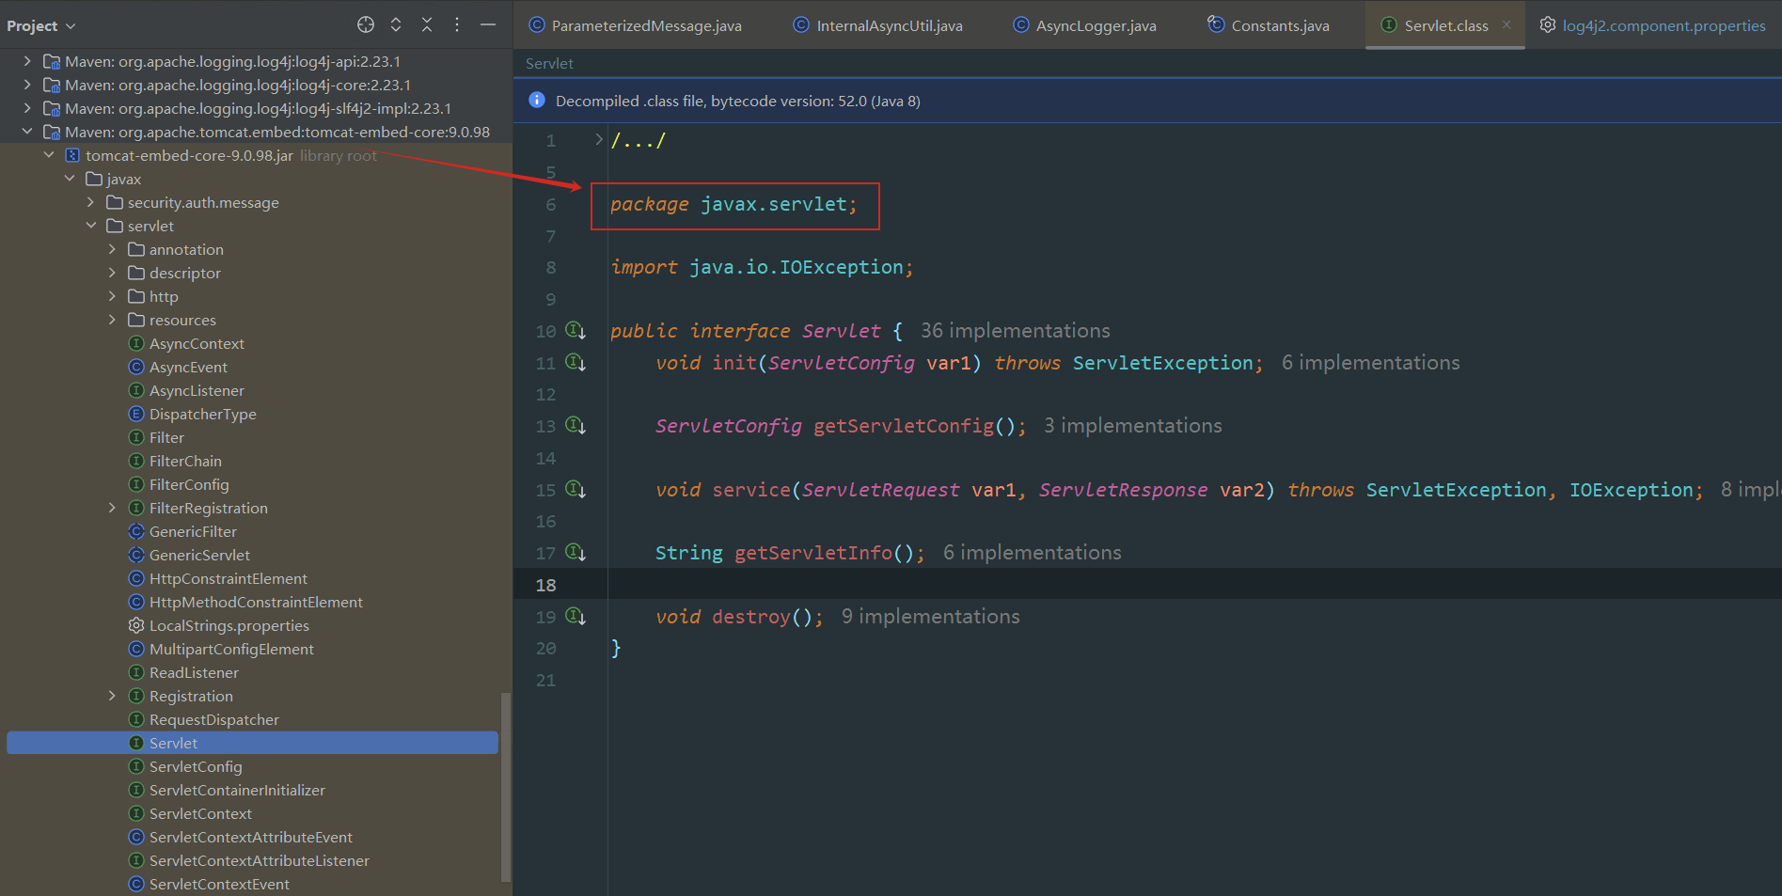Viewport: 1782px width, 896px height.
Task: Expand the folded comment on line 1
Action: [x=599, y=140]
